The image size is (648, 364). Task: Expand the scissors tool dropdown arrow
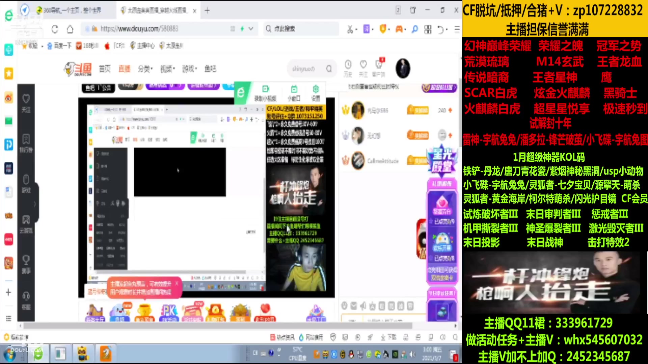click(x=356, y=30)
